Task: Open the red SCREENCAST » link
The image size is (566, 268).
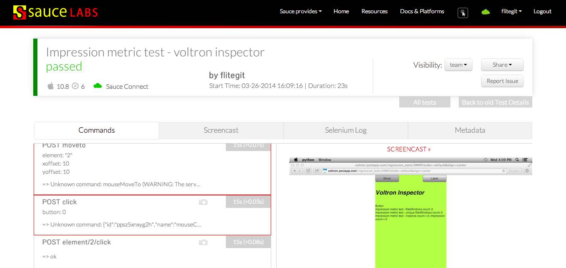Action: 409,149
